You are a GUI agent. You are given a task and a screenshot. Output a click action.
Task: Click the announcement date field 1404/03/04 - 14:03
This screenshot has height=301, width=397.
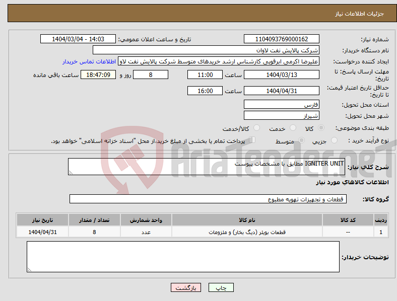click(78, 39)
